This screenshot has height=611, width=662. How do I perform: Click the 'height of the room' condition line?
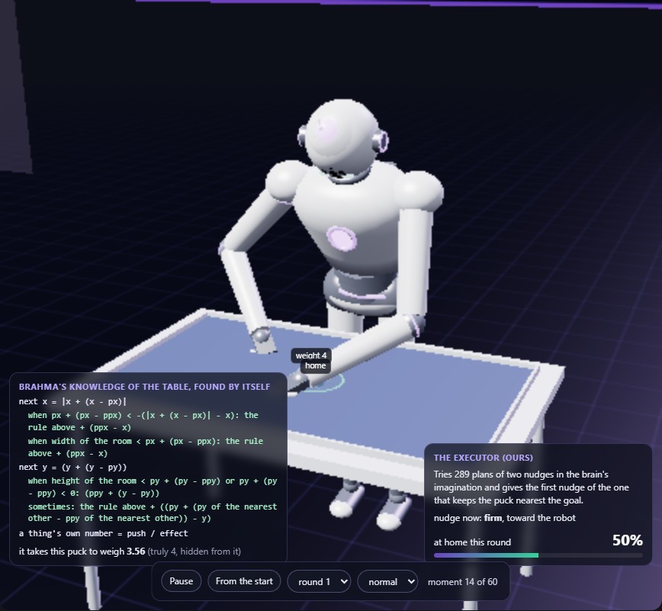(x=153, y=487)
